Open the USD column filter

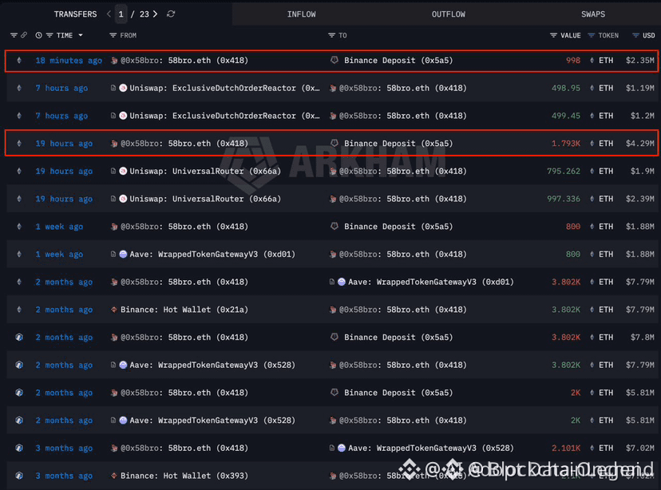pos(635,35)
